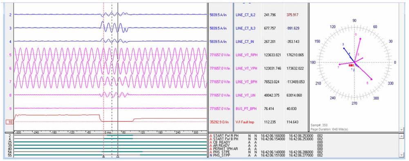Click the LINE_VT_UN channel name
Image resolution: width=409 pixels, height=161 pixels.
pos(246,95)
